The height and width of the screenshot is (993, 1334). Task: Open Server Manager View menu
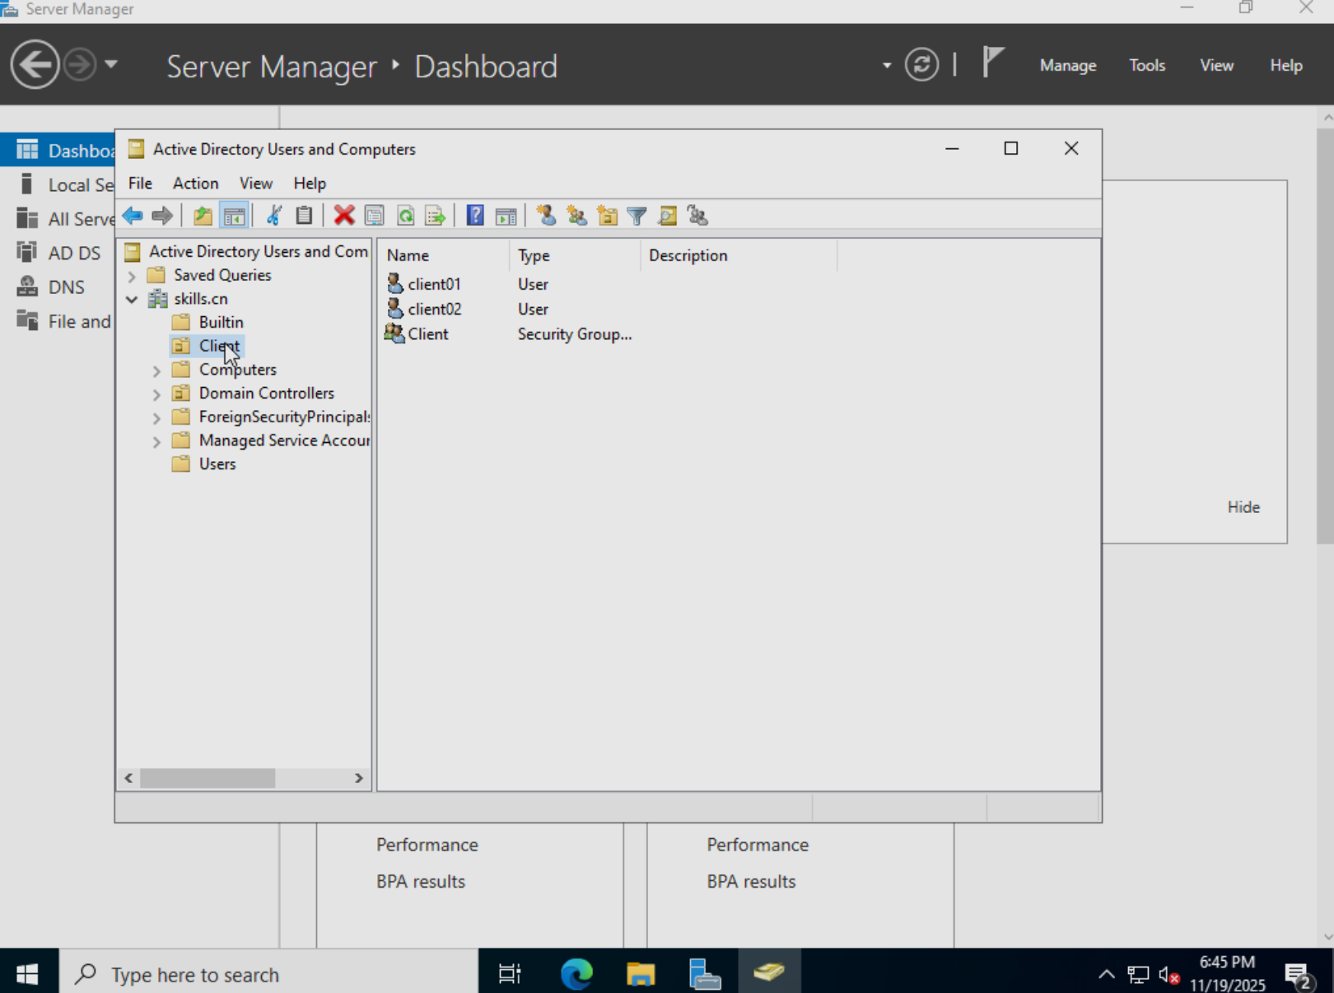tap(1216, 65)
